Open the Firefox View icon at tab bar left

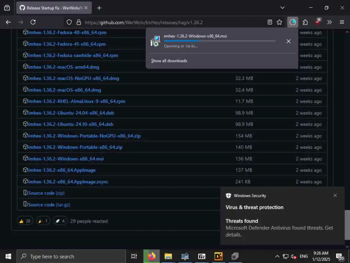pos(7,8)
